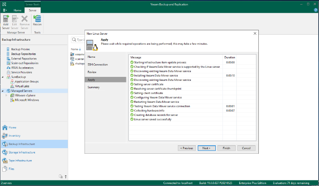319x186 pixels.
Task: Select 'Installing Veeam Data Mover service' row
Action: point(193,75)
